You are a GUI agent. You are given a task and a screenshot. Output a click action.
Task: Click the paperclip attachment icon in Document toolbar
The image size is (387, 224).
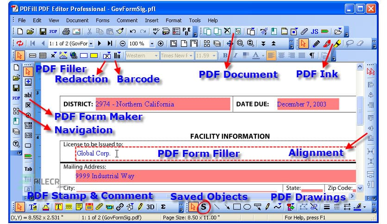pyautogui.click(x=304, y=31)
